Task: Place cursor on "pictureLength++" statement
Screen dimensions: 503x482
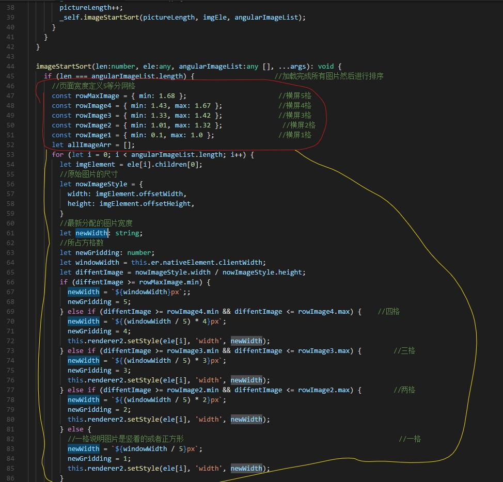Action: click(x=91, y=7)
